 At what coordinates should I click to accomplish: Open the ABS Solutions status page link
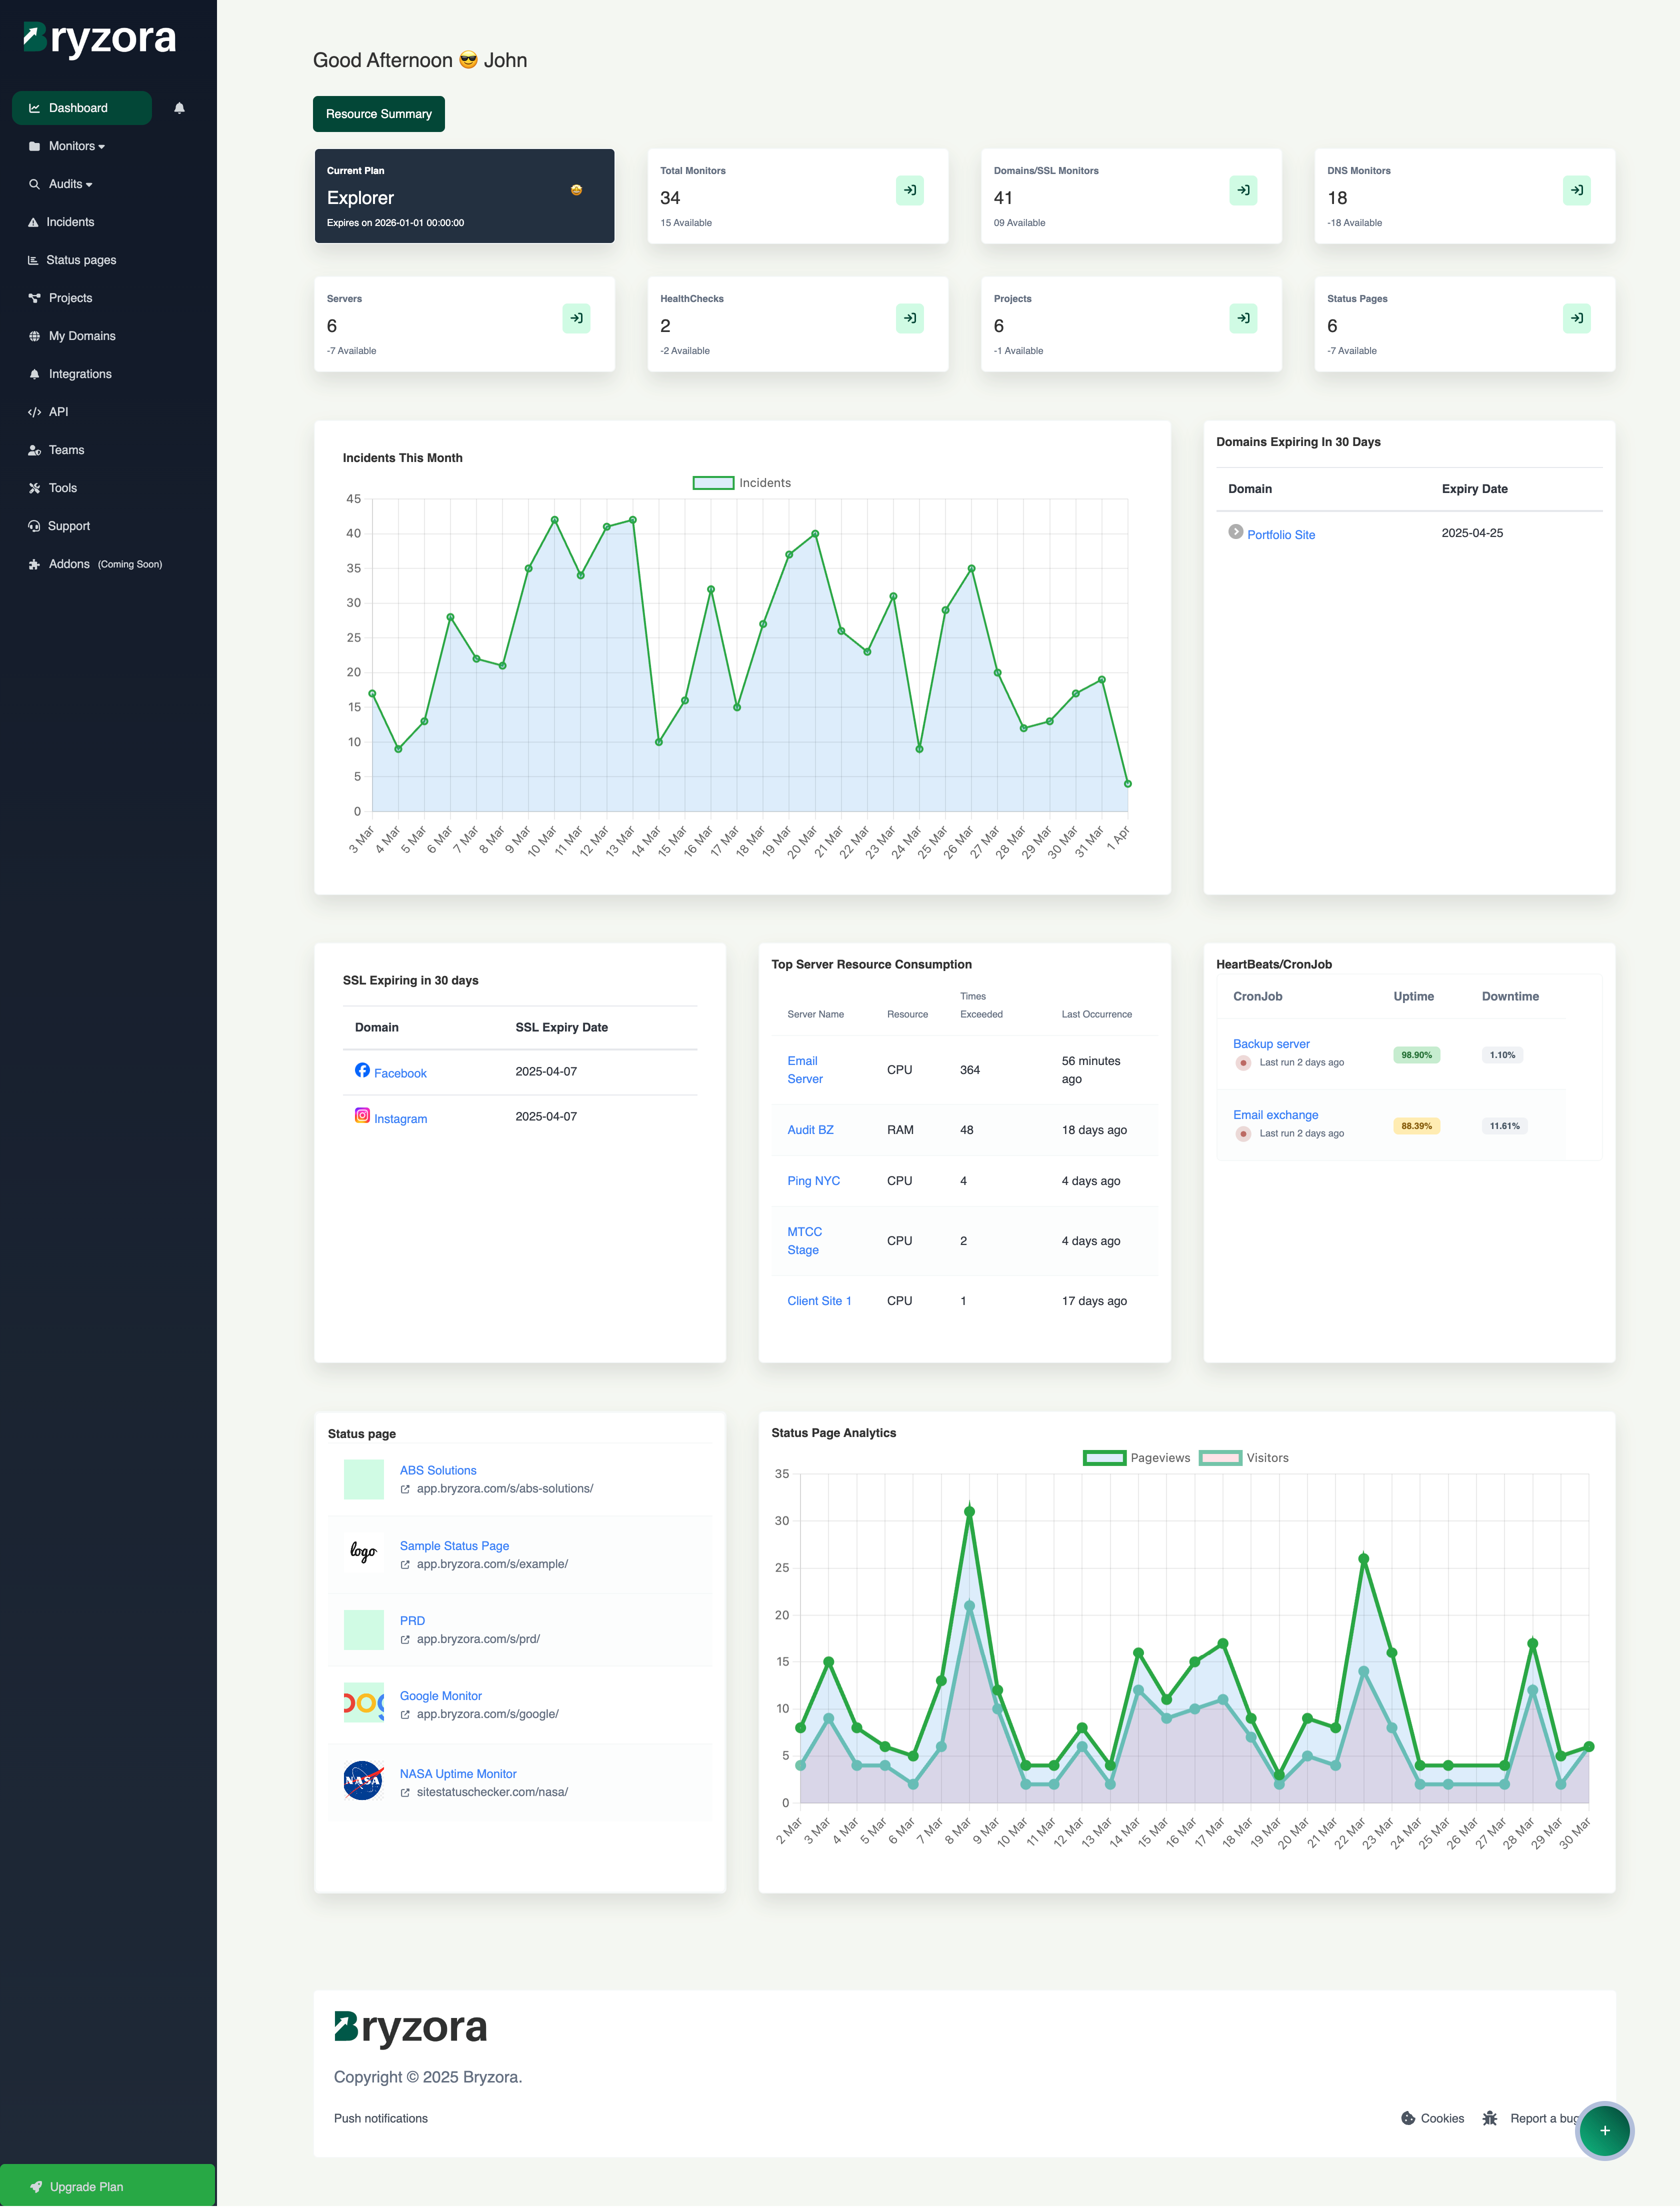[x=438, y=1471]
